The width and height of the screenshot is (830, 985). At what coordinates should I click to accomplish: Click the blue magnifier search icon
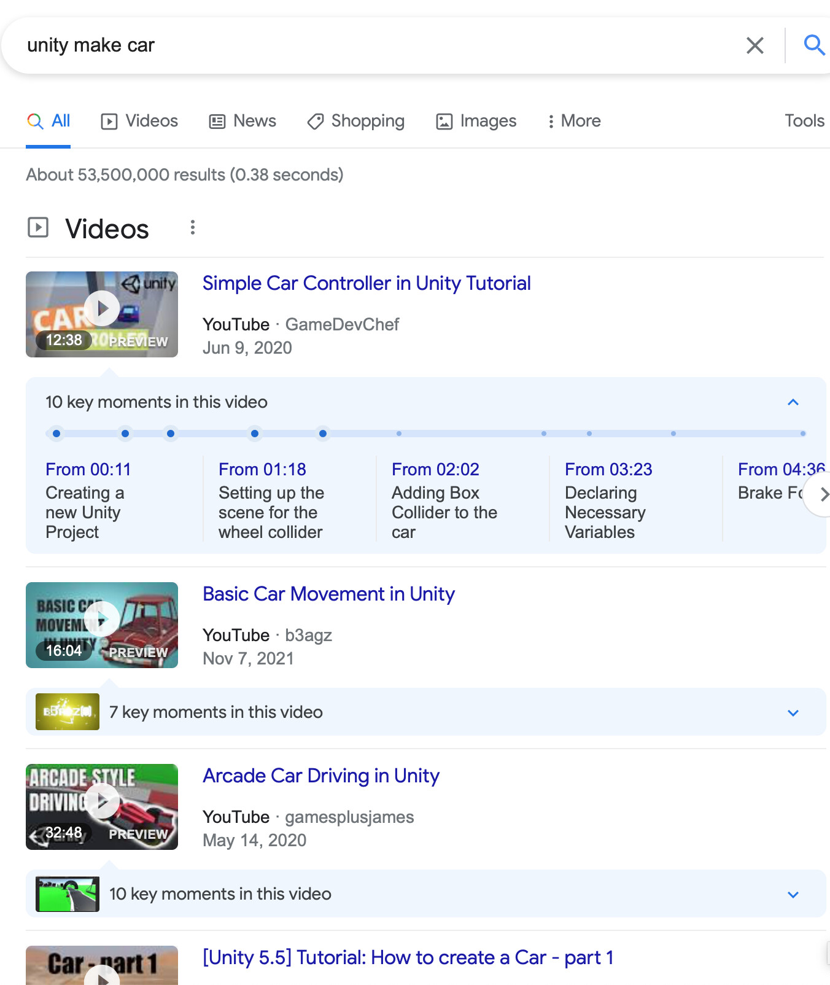point(814,45)
